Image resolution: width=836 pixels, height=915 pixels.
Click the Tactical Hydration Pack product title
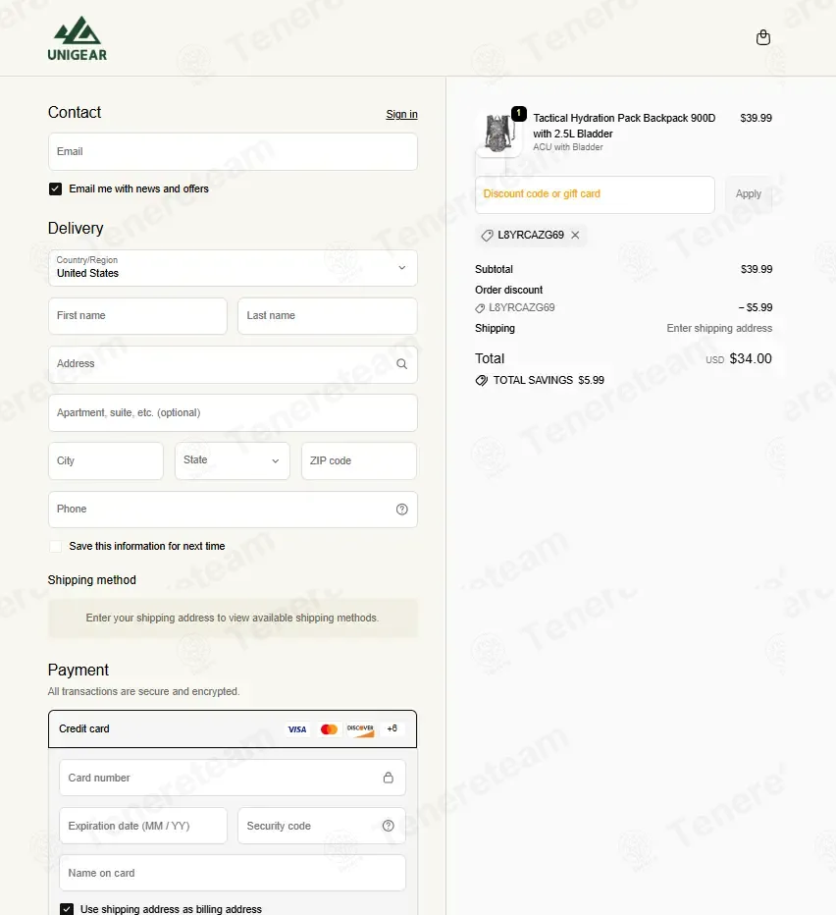click(x=624, y=126)
